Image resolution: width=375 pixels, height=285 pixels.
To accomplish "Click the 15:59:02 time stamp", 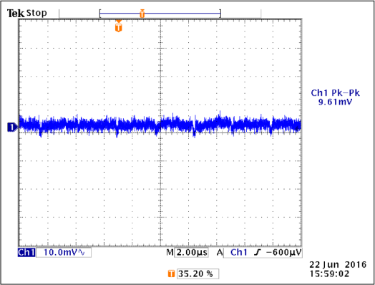I will click(330, 274).
